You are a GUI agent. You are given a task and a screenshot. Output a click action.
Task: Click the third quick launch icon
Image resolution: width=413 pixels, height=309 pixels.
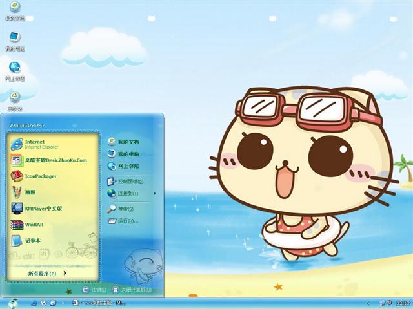[53, 303]
